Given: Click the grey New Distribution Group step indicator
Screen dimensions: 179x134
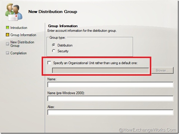Looking at the screenshot, I should click(8, 44).
